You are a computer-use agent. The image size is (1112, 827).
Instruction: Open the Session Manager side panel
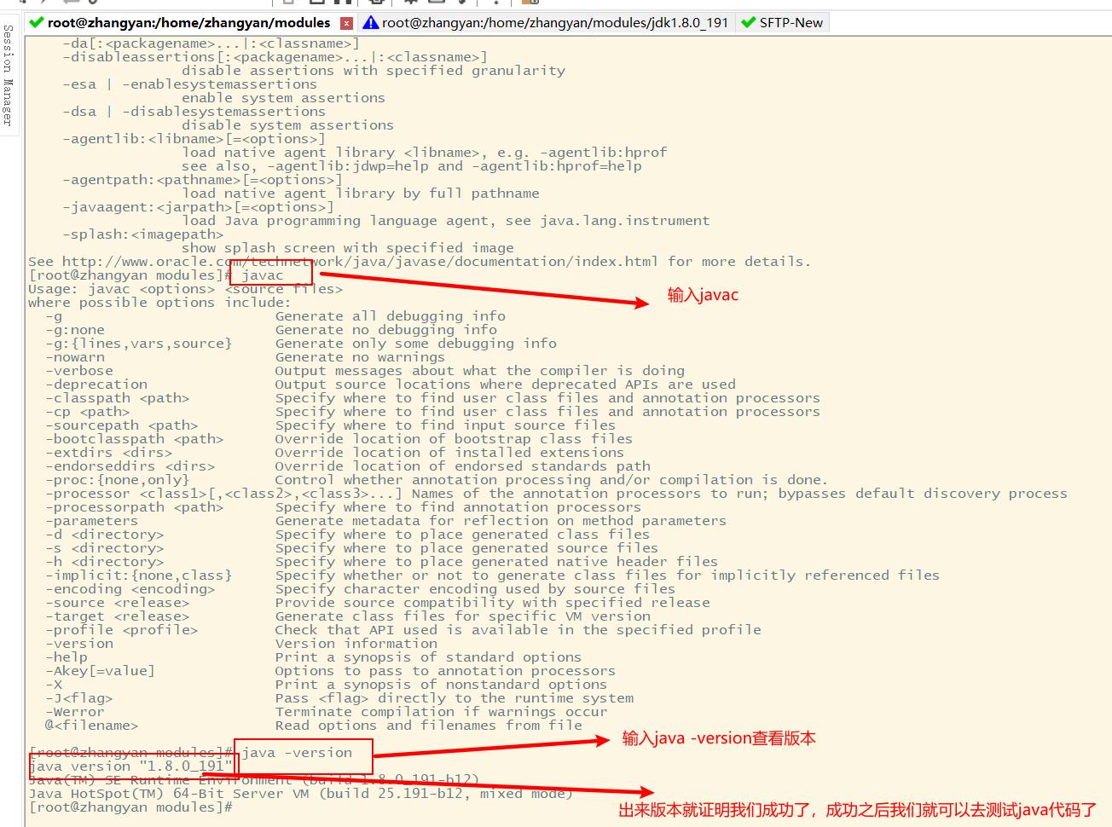coord(9,75)
